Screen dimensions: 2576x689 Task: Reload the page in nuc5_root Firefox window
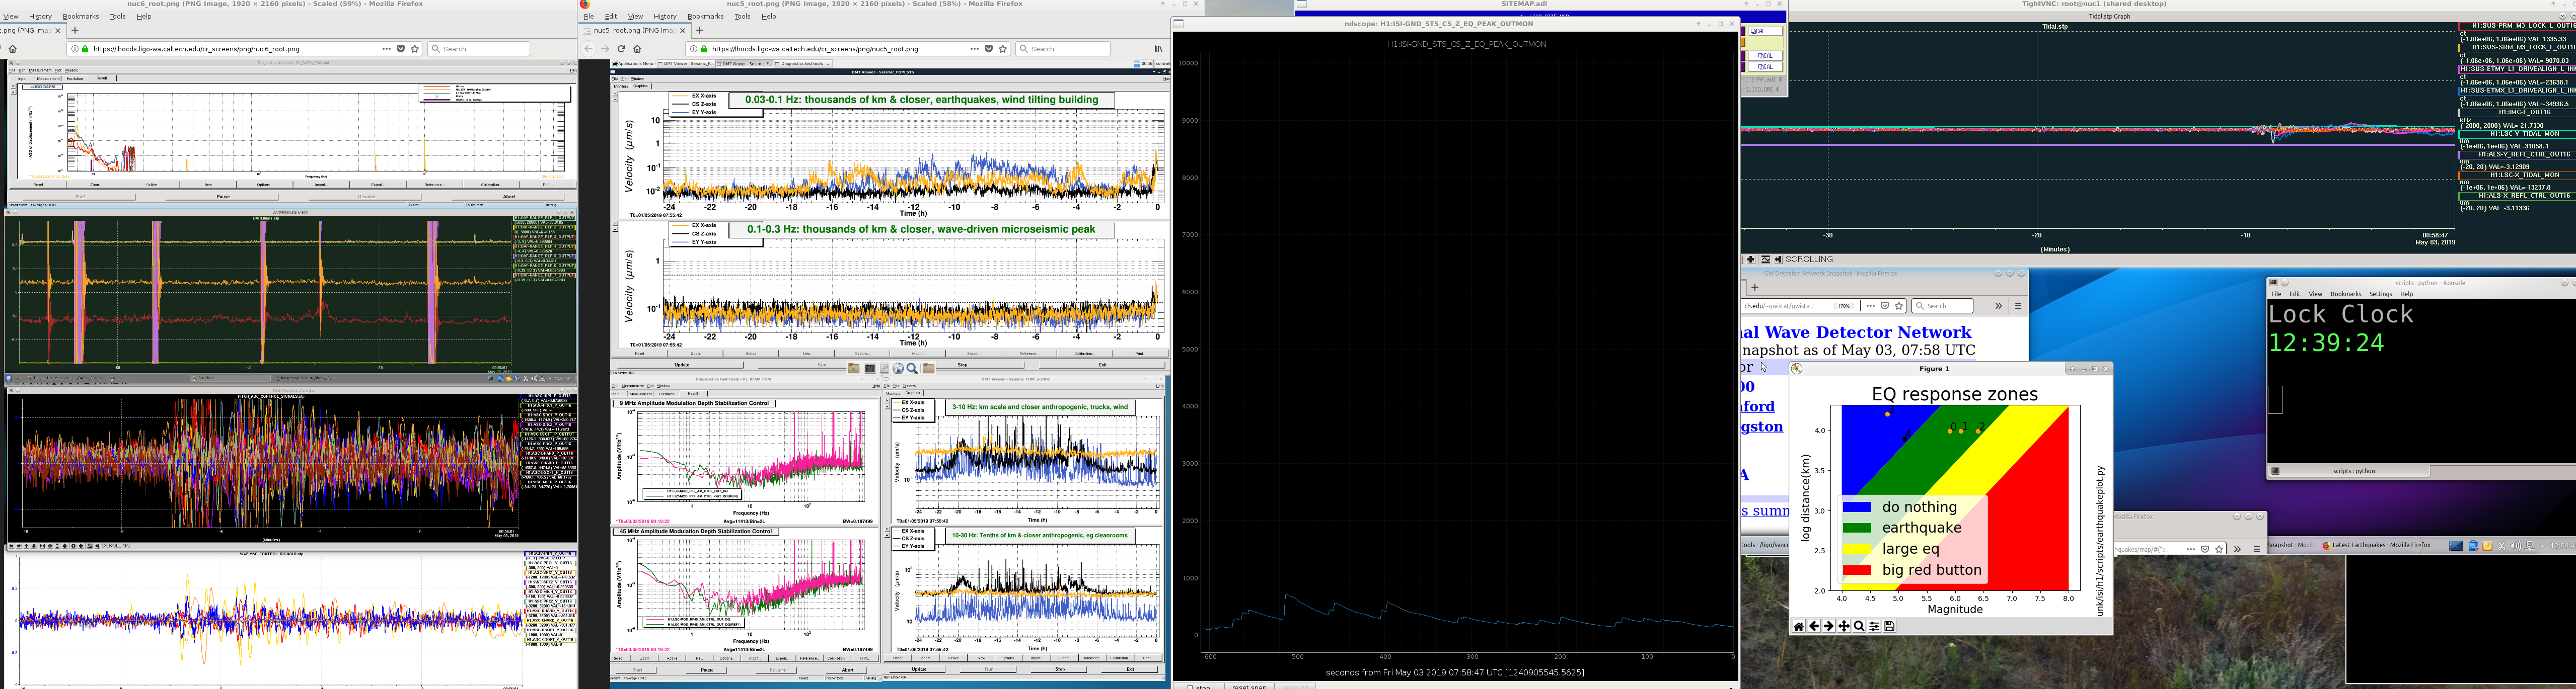coord(621,48)
